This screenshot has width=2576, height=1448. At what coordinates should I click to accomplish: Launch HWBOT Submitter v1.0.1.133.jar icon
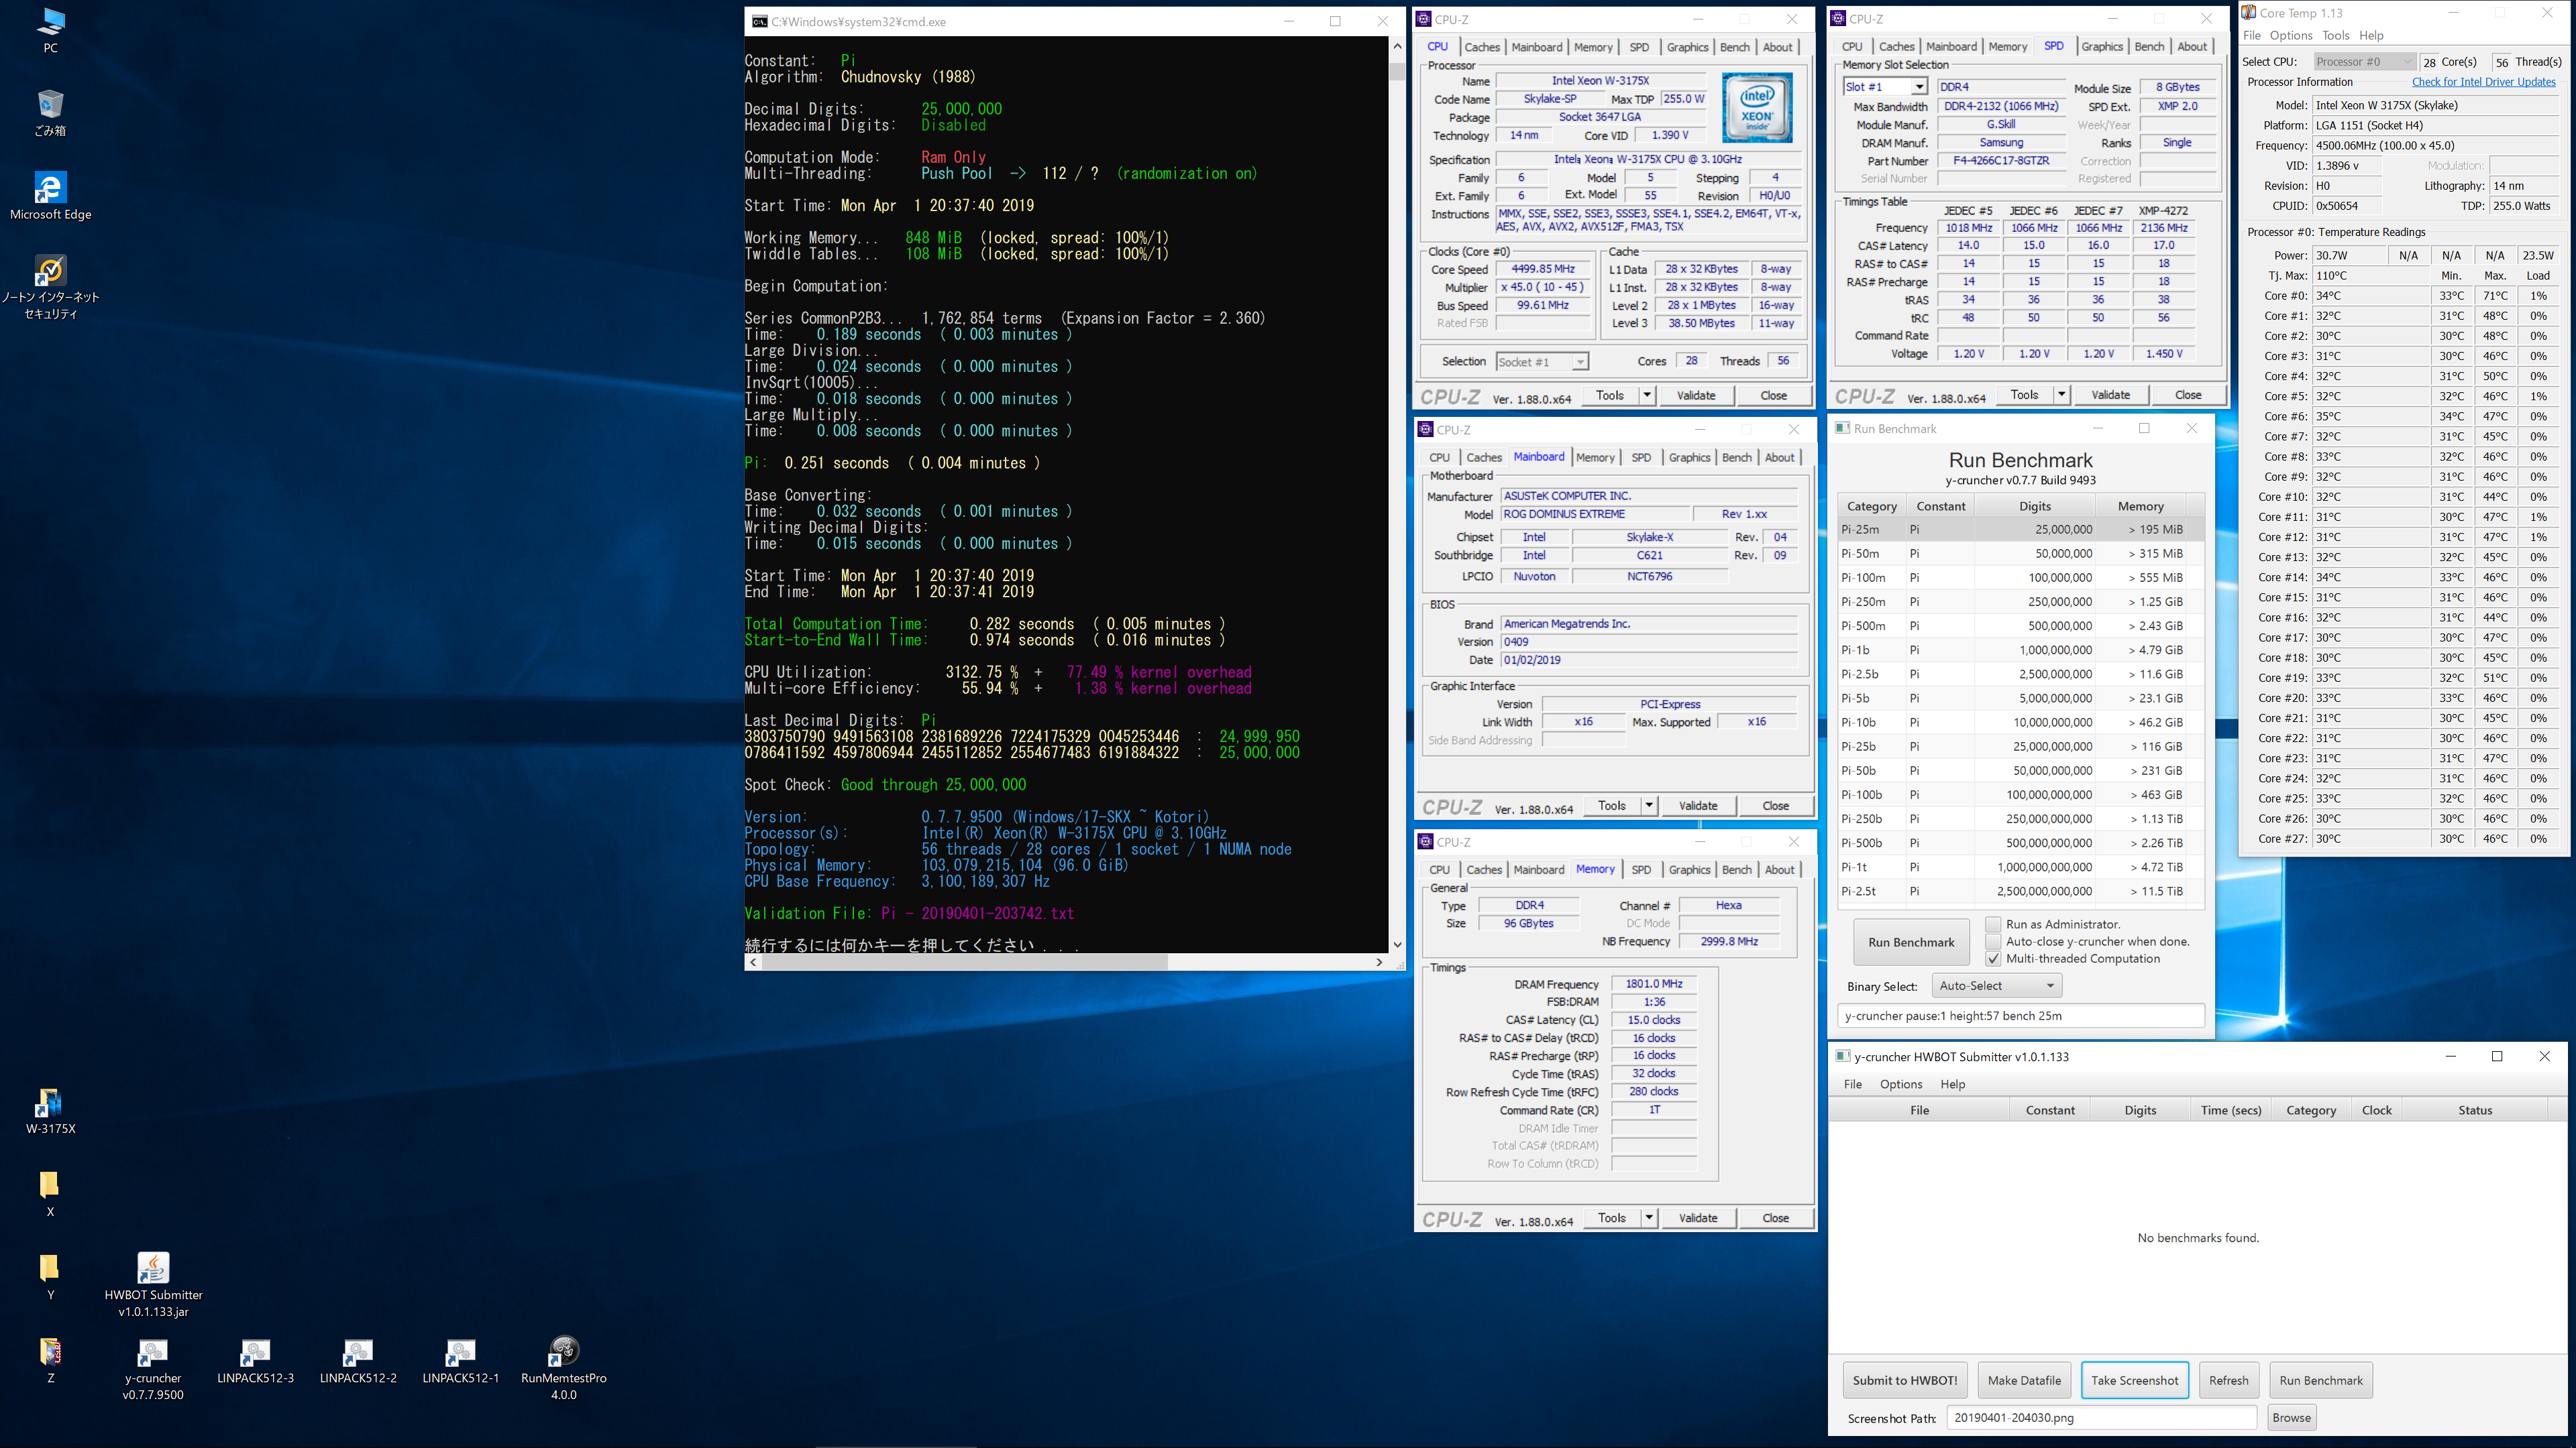point(153,1285)
